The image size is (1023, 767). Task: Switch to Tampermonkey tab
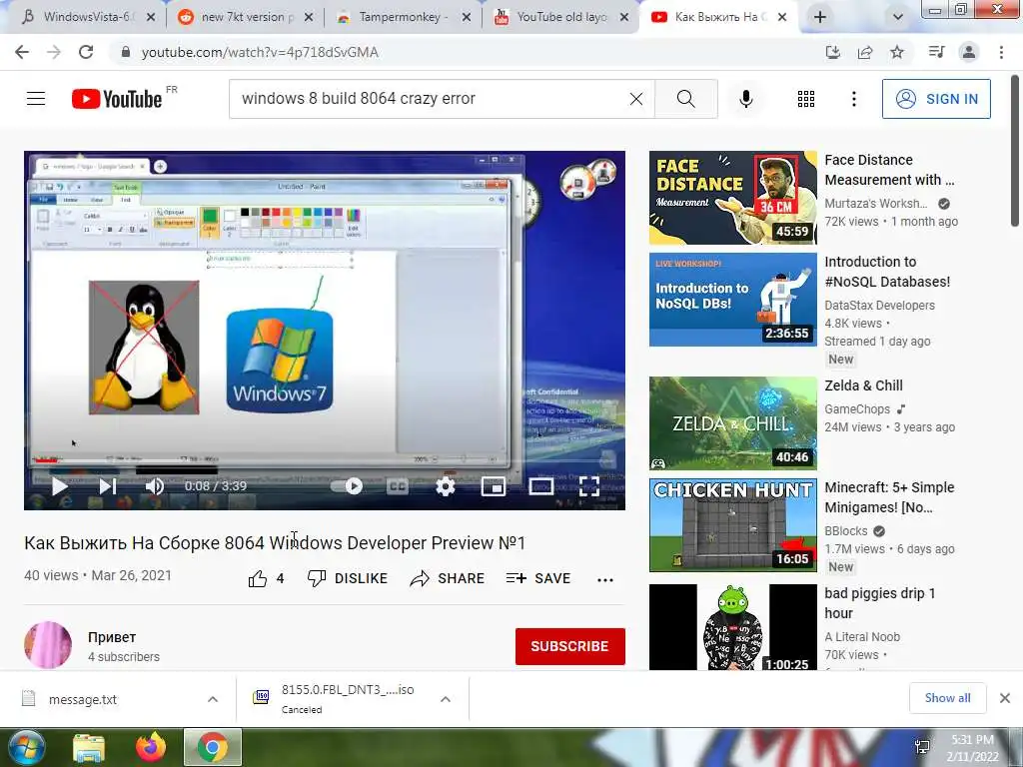(x=403, y=17)
